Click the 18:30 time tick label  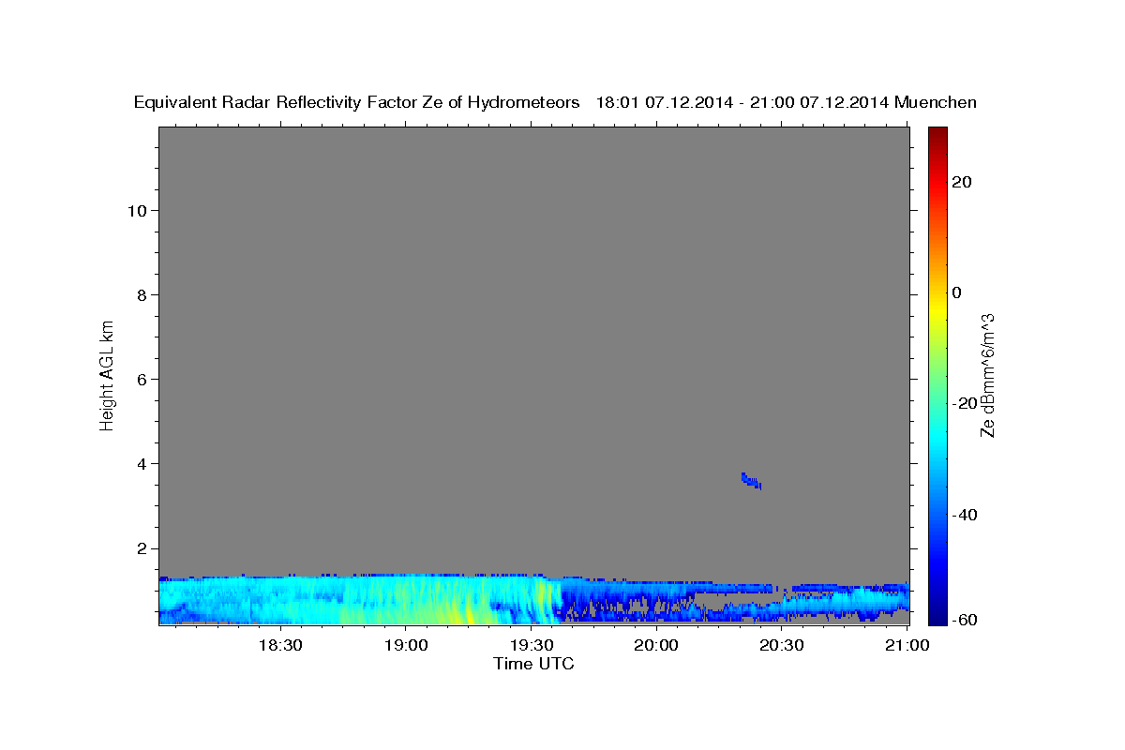tap(279, 645)
